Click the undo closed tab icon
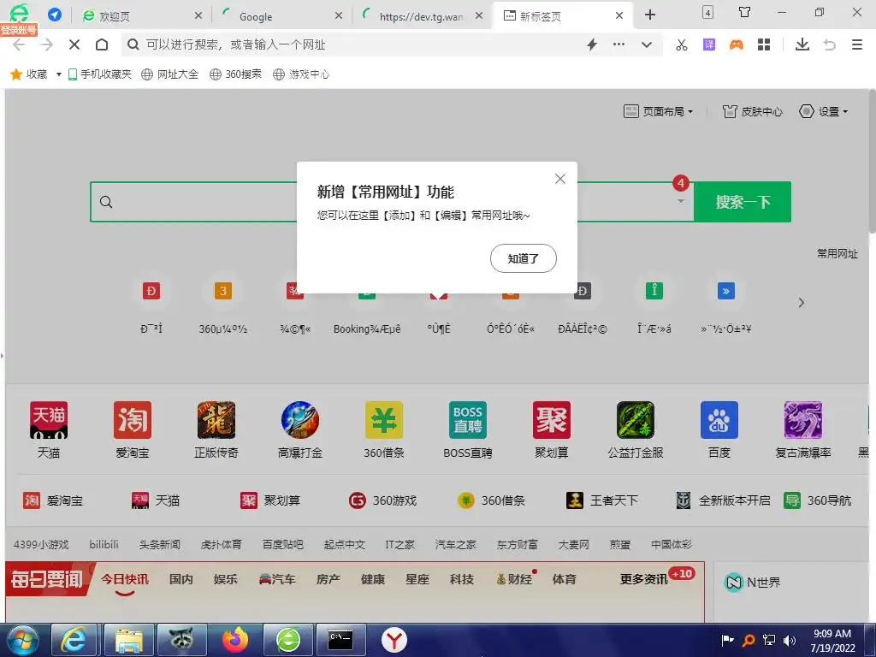The image size is (876, 657). click(830, 44)
